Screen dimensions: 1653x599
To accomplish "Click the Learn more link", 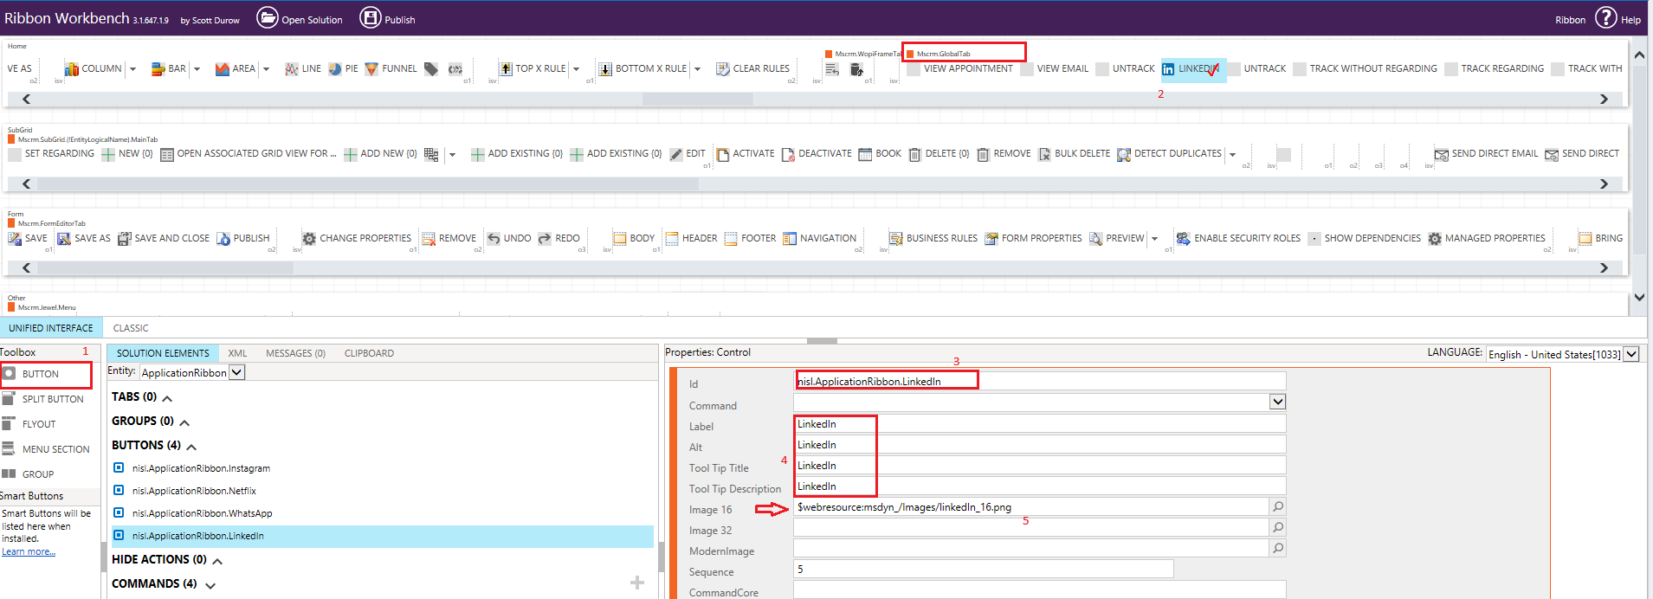I will pyautogui.click(x=29, y=552).
